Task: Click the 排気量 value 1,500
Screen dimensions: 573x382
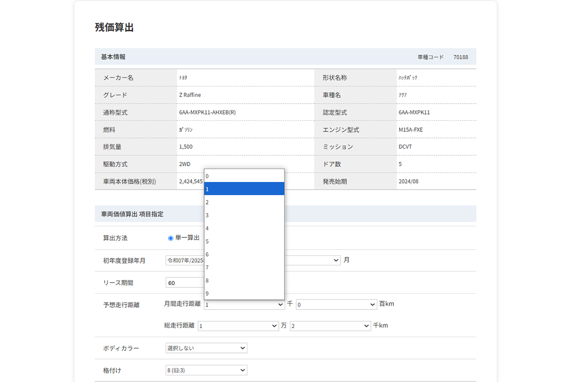Action: click(x=186, y=147)
